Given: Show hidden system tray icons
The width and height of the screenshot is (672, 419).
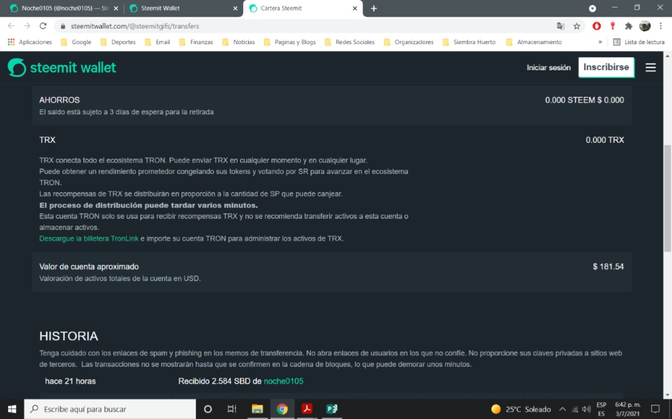Looking at the screenshot, I should [x=562, y=409].
